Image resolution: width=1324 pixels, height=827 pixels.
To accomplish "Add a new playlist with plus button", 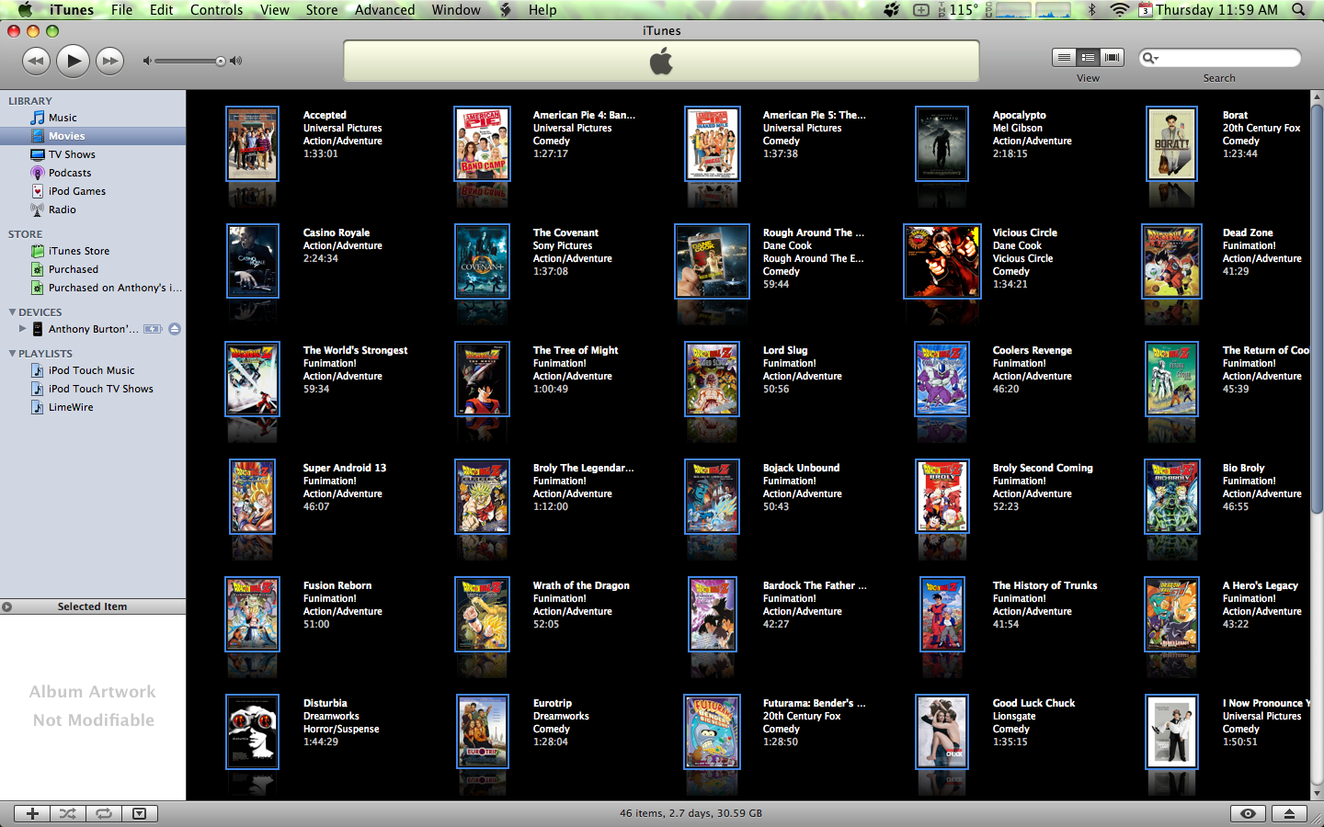I will [x=32, y=813].
